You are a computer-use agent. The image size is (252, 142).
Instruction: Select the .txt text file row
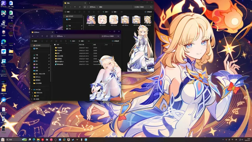point(77,62)
